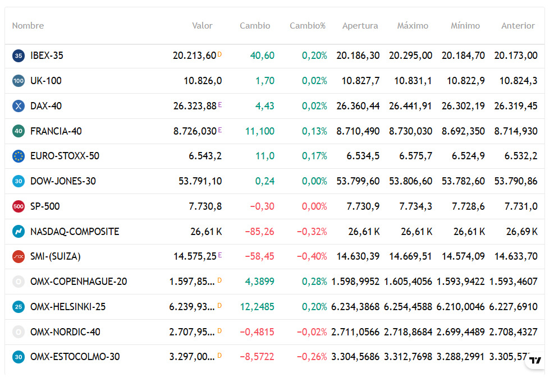Click the SP-500 red logo
554x387 pixels.
tap(19, 206)
